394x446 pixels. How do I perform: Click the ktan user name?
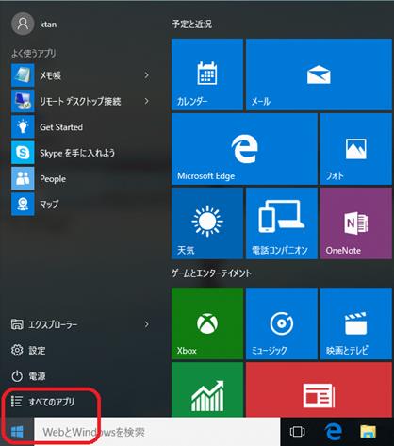coord(48,25)
